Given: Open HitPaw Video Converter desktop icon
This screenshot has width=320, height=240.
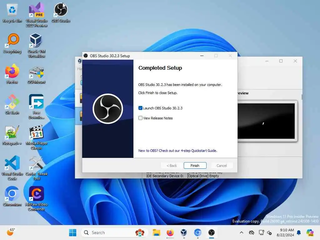Looking at the screenshot, I should [x=37, y=198].
